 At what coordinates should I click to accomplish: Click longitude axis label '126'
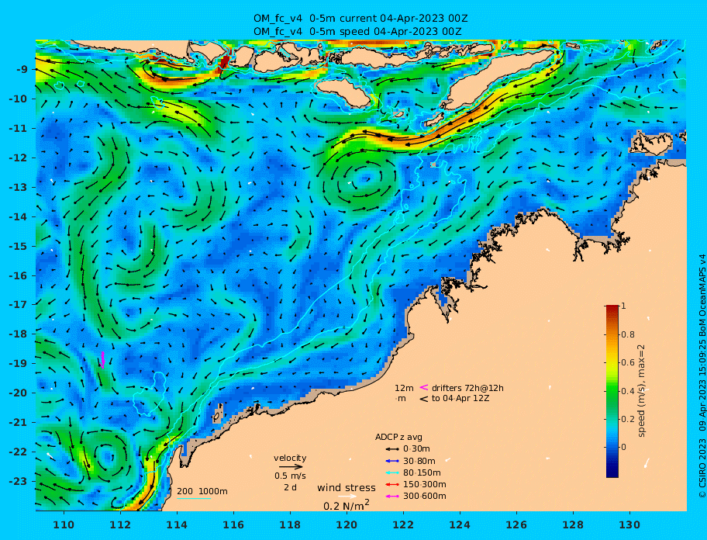point(517,524)
